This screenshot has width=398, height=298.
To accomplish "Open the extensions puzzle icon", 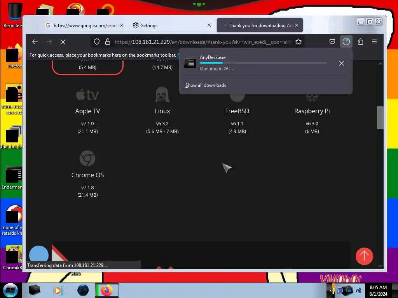I will click(360, 42).
